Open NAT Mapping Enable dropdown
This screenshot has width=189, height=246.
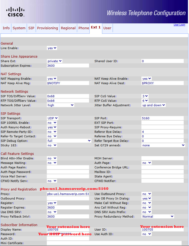52,79
